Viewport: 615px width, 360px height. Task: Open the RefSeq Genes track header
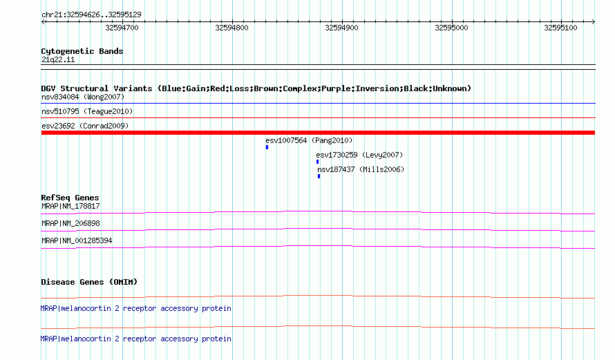[x=70, y=198]
